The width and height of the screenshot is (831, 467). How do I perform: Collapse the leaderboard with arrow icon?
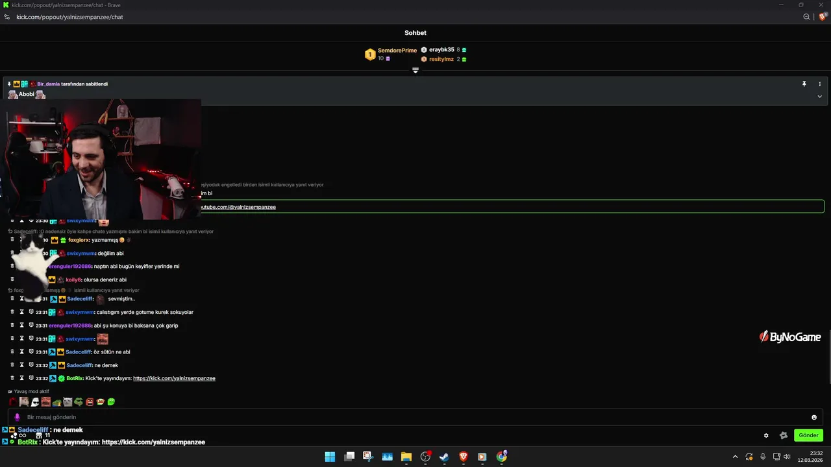[415, 70]
